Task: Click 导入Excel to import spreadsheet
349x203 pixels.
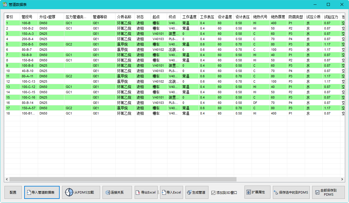Action: (172, 192)
